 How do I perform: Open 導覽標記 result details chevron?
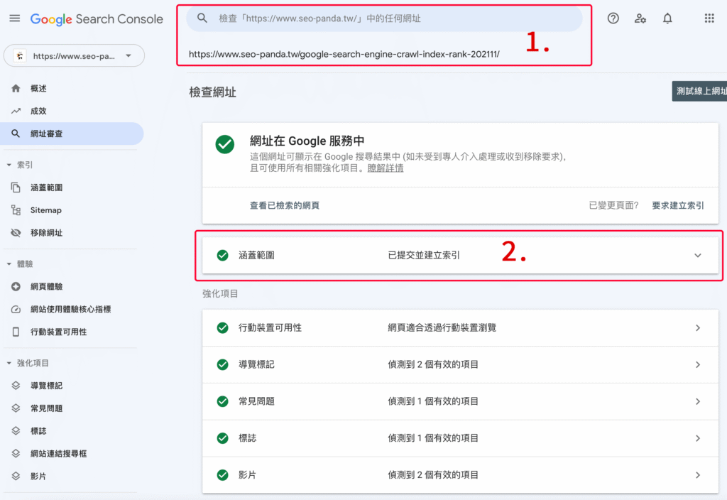tap(698, 364)
